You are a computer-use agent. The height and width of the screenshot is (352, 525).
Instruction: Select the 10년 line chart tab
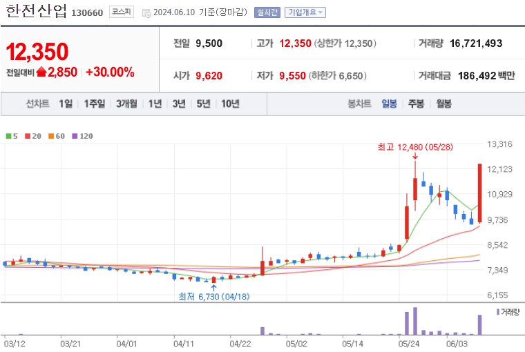[230, 104]
